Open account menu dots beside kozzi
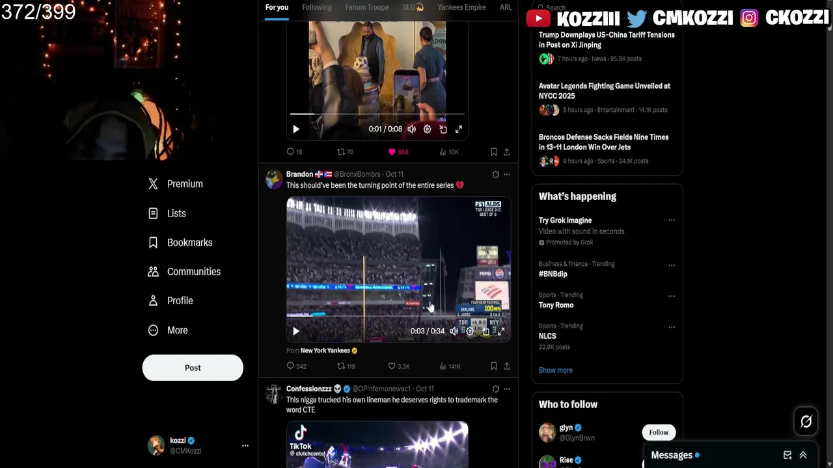The height and width of the screenshot is (468, 833). pos(245,446)
